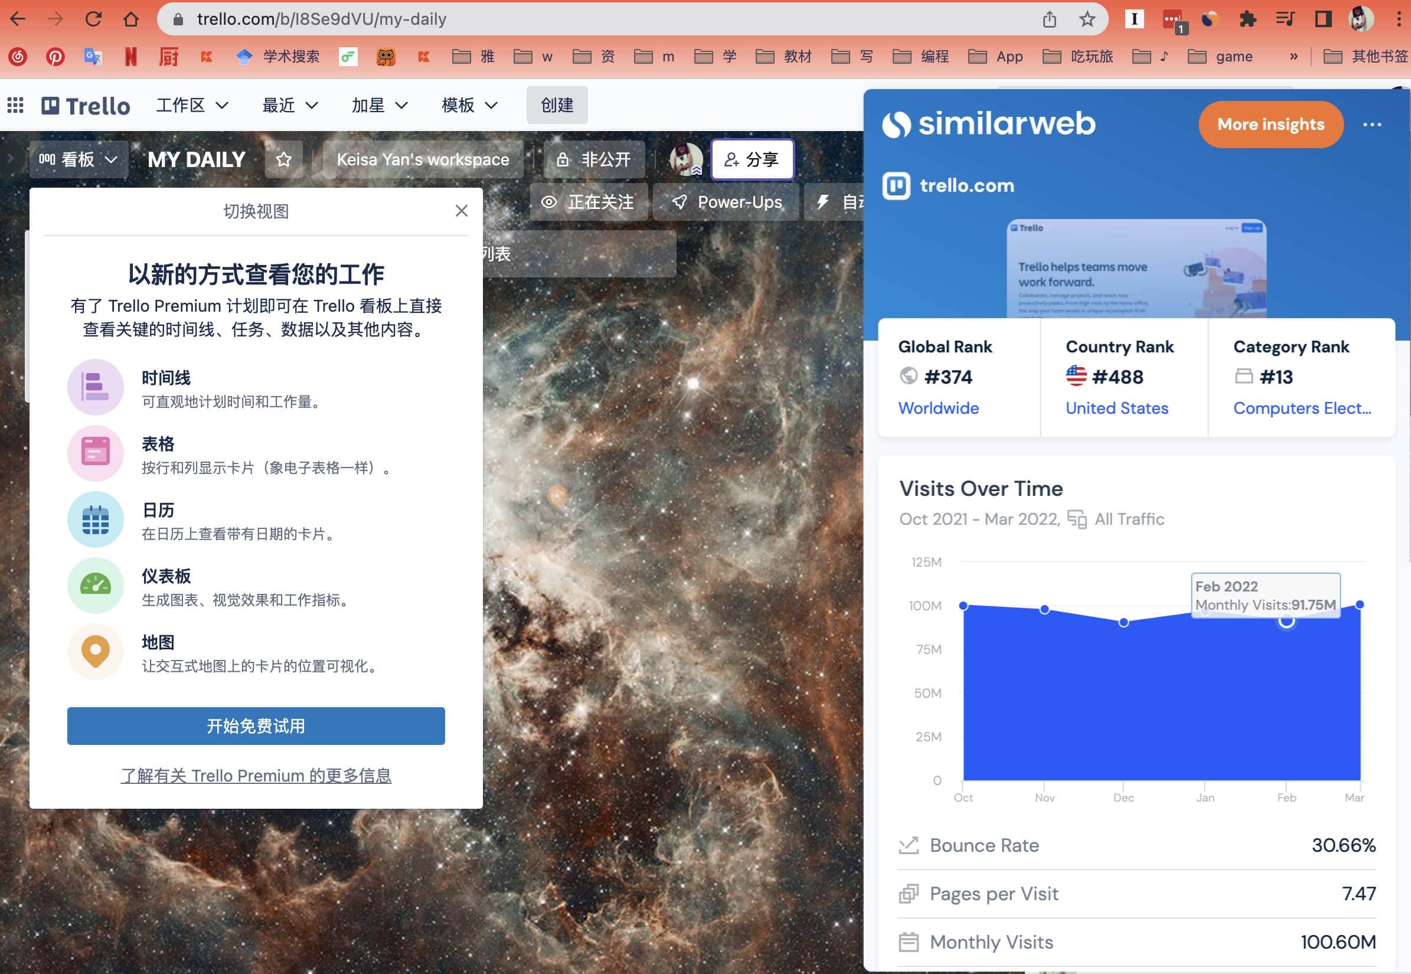This screenshot has height=974, width=1411.
Task: Click the 创建 create board input field
Action: coord(557,105)
